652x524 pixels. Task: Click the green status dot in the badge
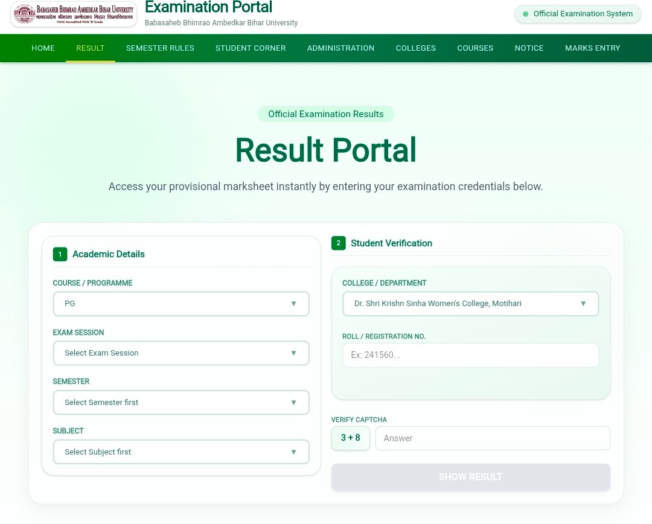[525, 14]
